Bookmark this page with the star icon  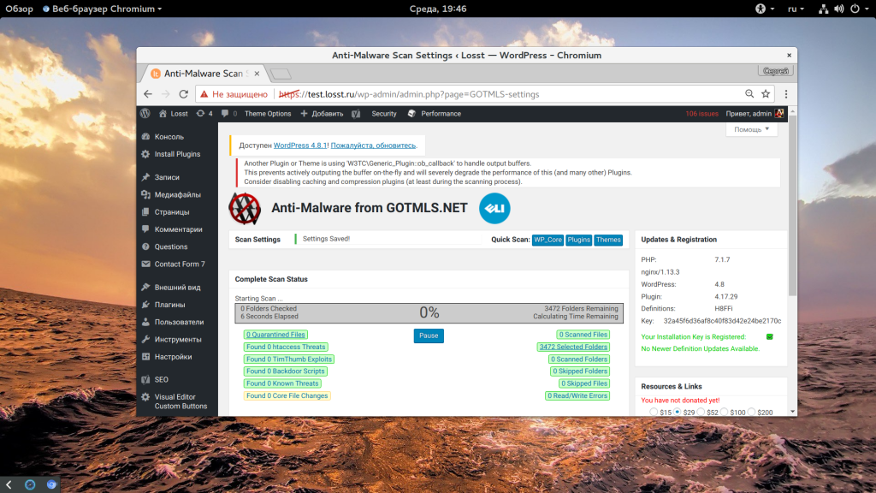coord(766,94)
